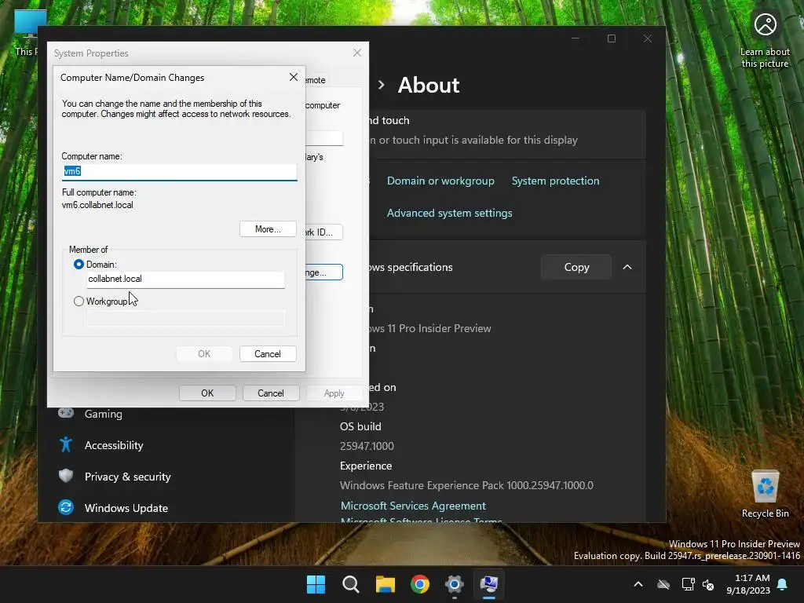Open the Microsoft Services Agreement link
This screenshot has width=804, height=603.
(413, 506)
